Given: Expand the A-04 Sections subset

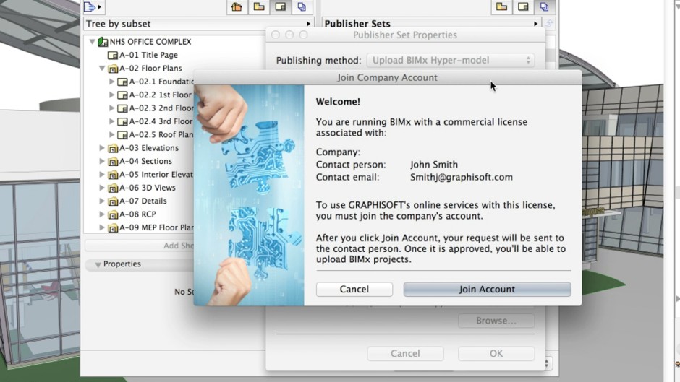Looking at the screenshot, I should (x=102, y=161).
